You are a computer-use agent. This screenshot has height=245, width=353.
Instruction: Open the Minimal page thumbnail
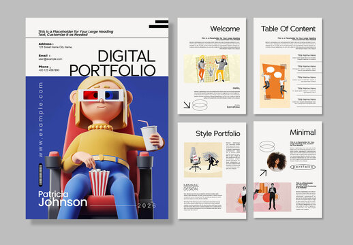288,169
